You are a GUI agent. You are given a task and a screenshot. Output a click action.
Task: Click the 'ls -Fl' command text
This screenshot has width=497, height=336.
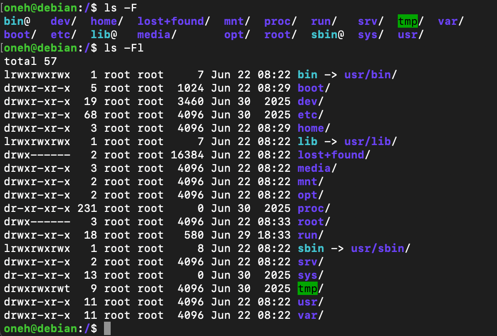point(124,48)
